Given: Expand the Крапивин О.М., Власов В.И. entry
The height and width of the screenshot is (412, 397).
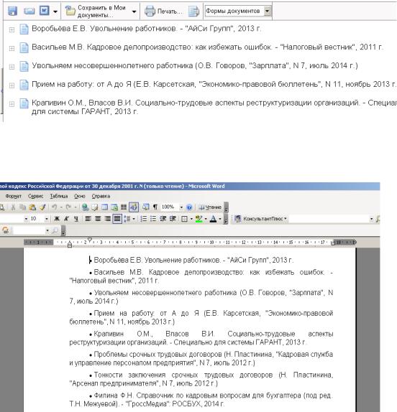Looking at the screenshot, I should tap(12, 104).
